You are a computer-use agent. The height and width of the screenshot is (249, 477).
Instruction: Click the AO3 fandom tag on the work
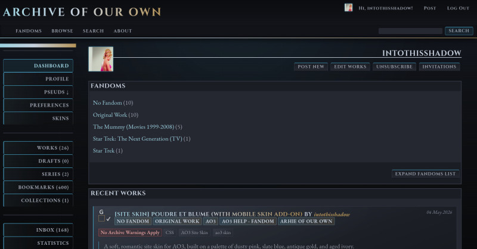210,222
